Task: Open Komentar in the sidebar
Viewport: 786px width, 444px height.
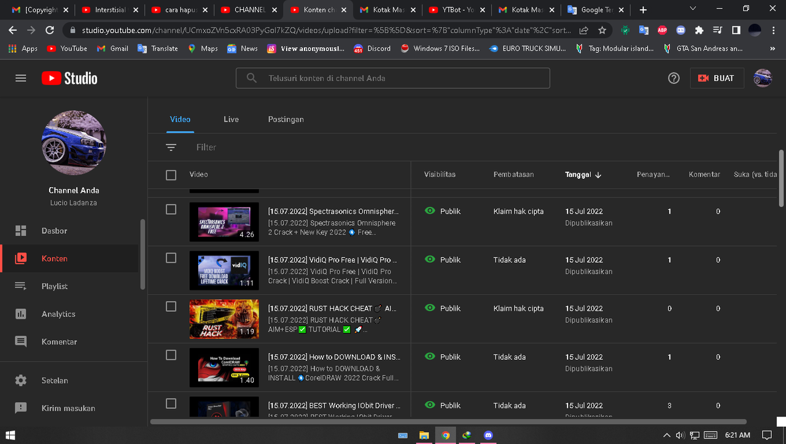Action: (70, 341)
